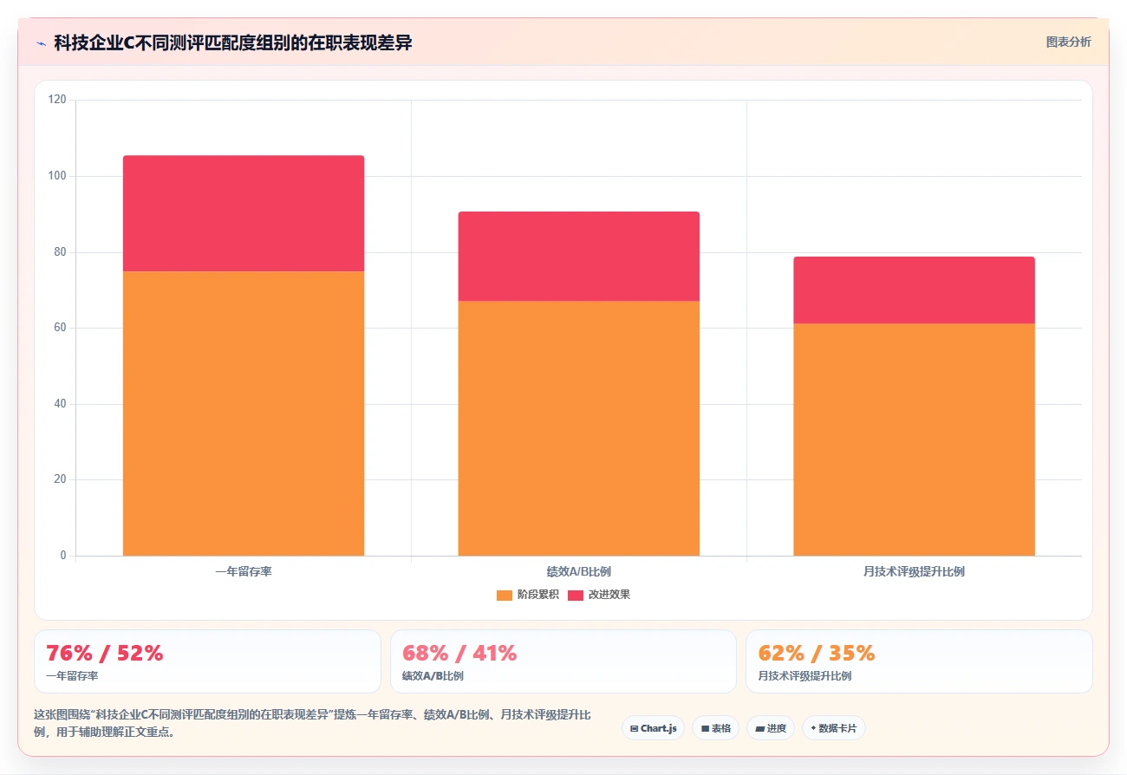Toggle the 阶段累积 legend entry

pos(528,595)
